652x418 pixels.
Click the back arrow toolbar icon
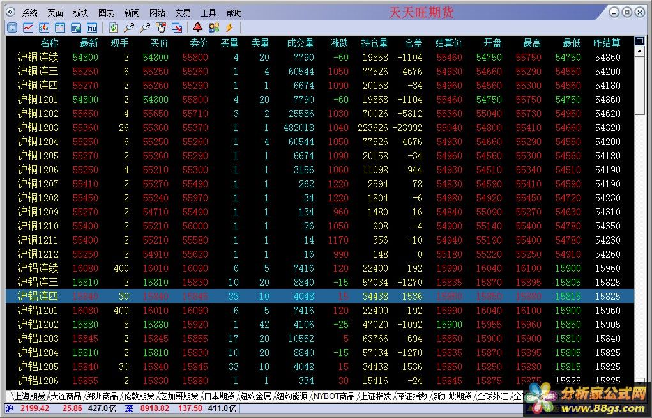coord(13,27)
